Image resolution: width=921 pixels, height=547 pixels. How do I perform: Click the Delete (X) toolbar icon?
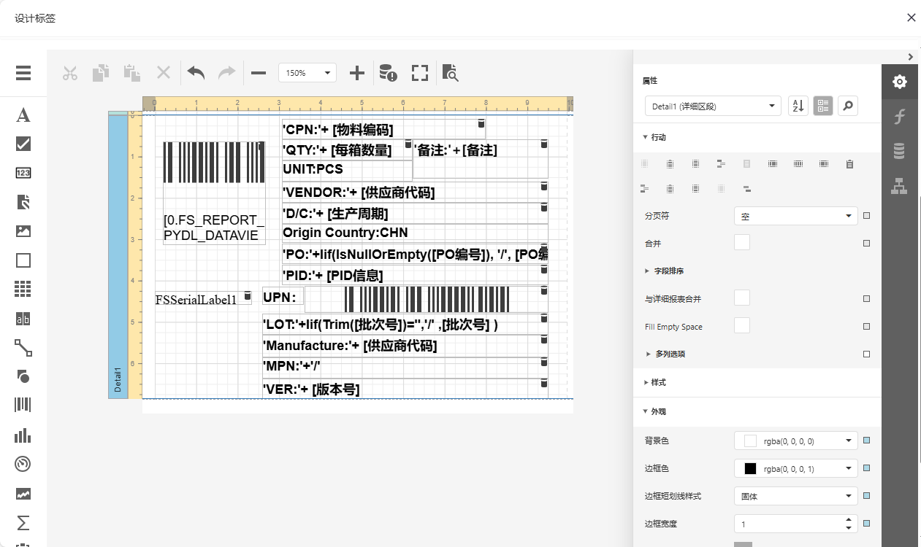(164, 73)
